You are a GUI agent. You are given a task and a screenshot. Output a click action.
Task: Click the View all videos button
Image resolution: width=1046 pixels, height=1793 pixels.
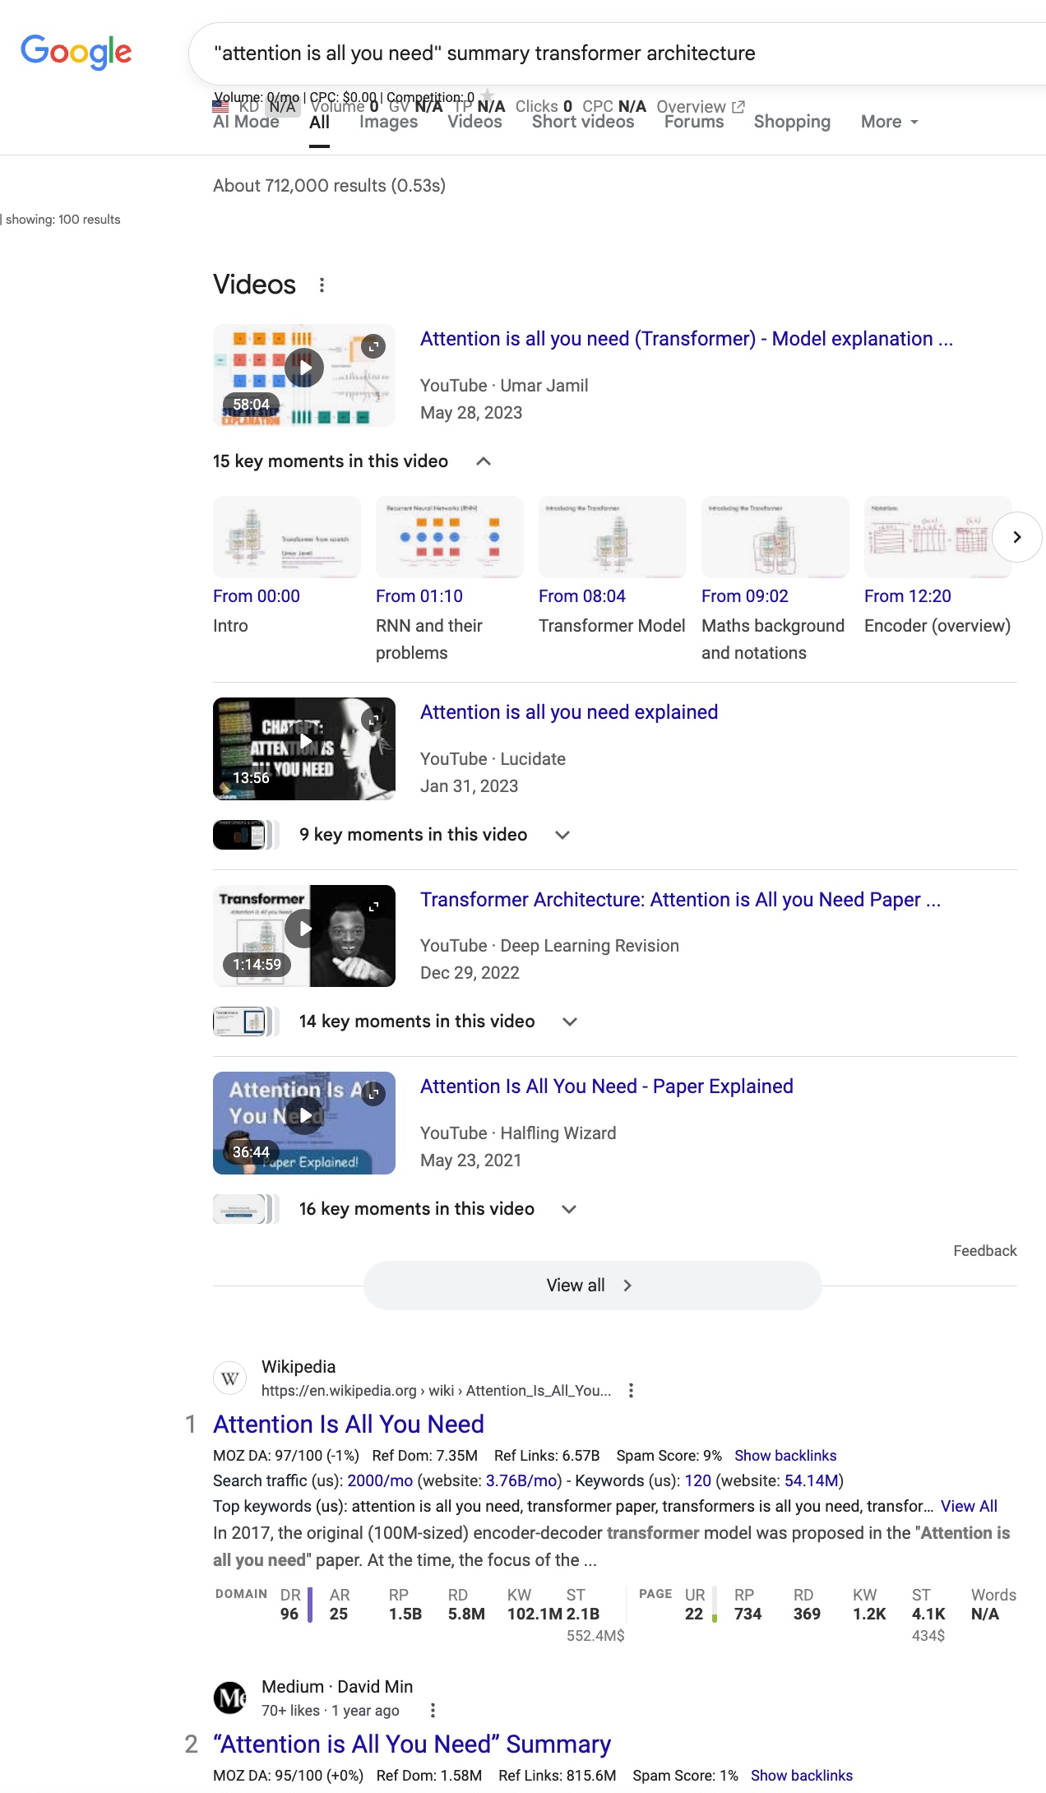[x=592, y=1286]
